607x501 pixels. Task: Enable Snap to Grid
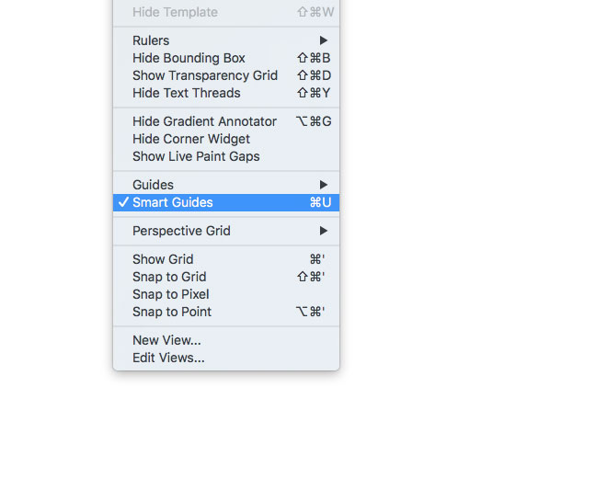[x=169, y=277]
